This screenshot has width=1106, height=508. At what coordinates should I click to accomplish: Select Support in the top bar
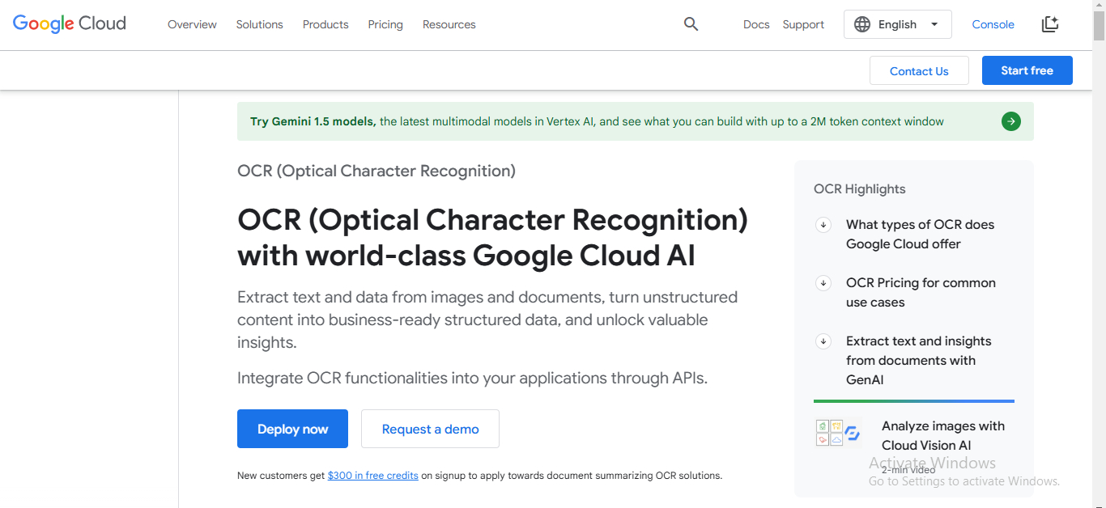[x=802, y=24]
